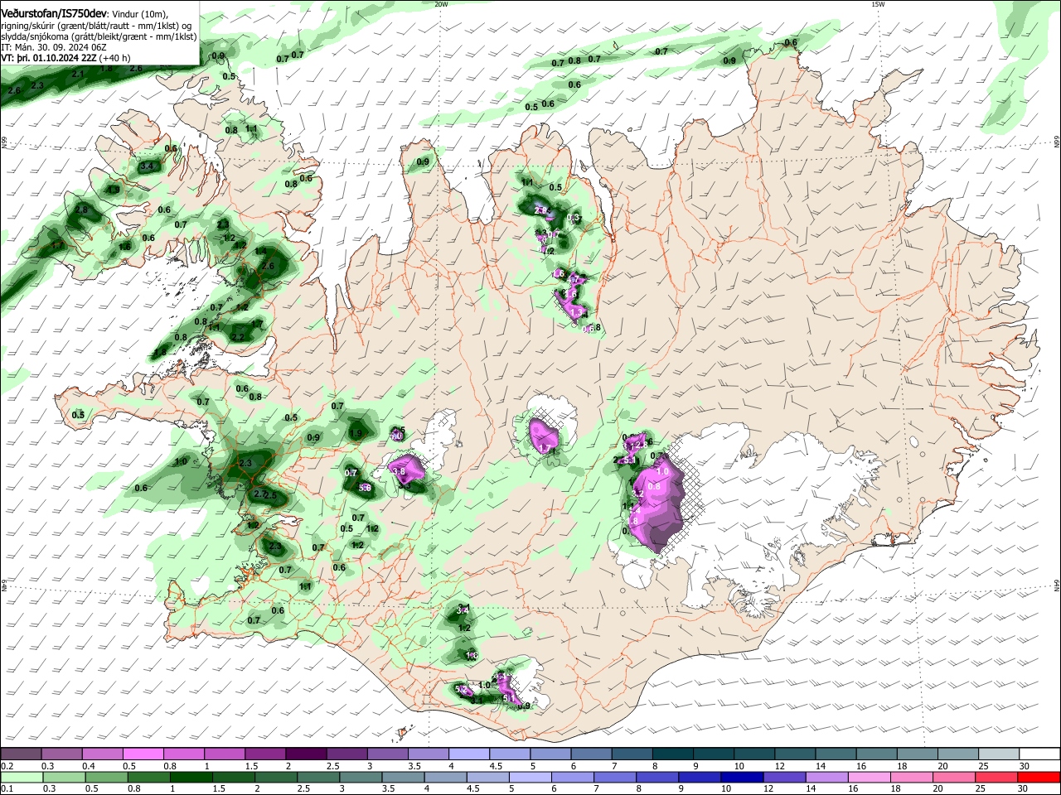Pick the light pink 16 rain legend swatch
Viewport: 1061px width, 795px height.
[869, 777]
